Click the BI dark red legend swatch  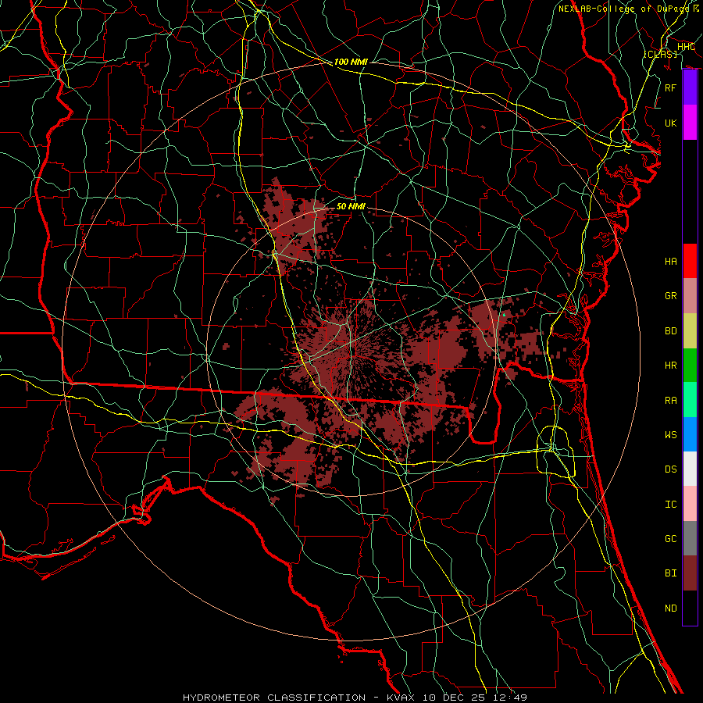[690, 573]
